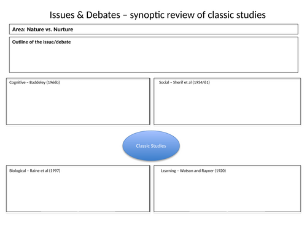
Task: Select the 'Learning – Watson and Rayner (1920)' label
Action: click(193, 171)
